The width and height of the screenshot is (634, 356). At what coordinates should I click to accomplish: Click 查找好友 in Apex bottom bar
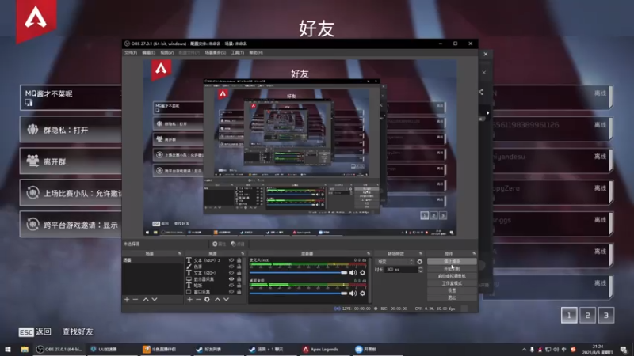click(78, 331)
